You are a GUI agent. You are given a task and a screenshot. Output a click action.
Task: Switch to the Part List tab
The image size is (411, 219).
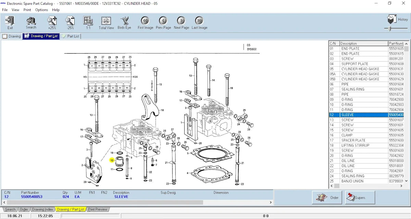click(71, 36)
